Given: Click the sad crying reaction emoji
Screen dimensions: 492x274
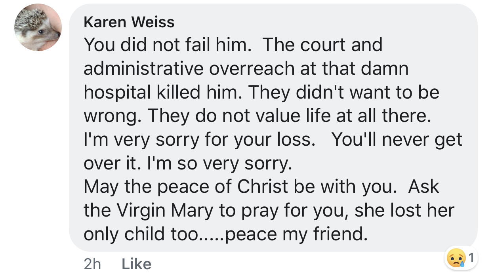Looking at the screenshot, I should 456,258.
